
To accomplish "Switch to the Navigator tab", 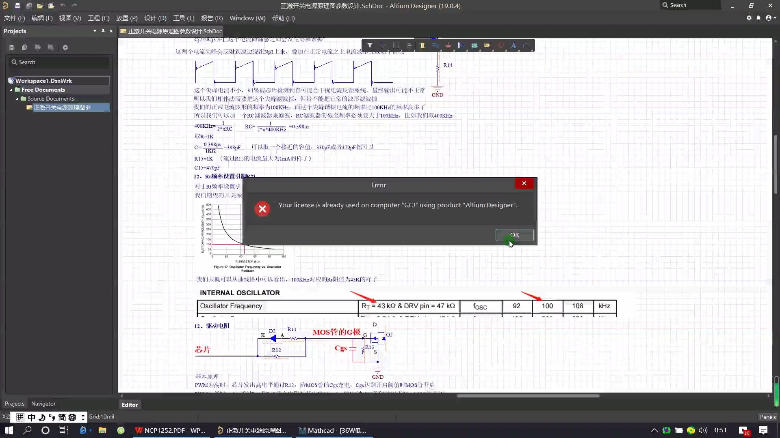I will [x=43, y=404].
